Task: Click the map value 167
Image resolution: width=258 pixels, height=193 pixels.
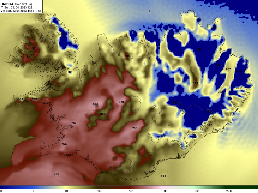Action: pyautogui.click(x=17, y=66)
